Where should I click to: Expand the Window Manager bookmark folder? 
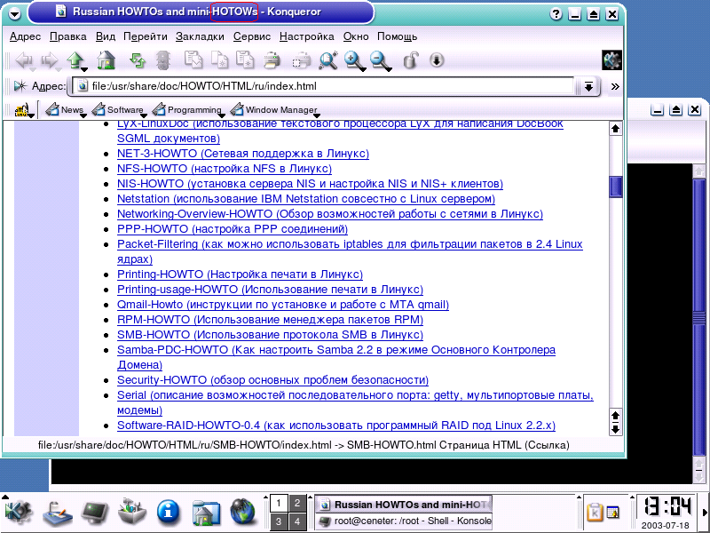[x=274, y=109]
